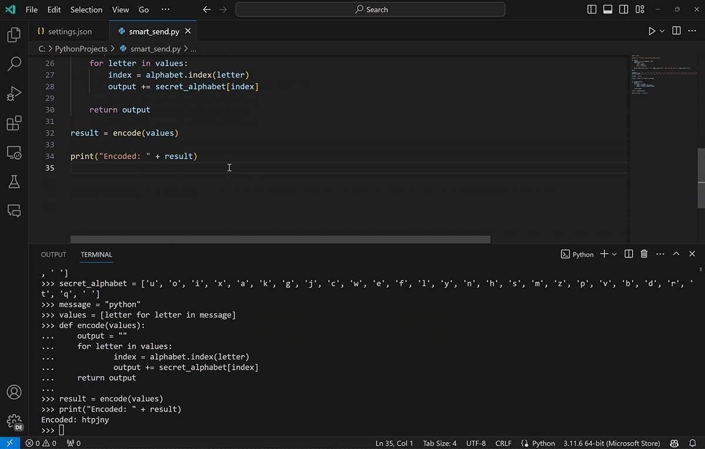The height and width of the screenshot is (449, 705).
Task: Open the Search view in activity bar
Action: pos(14,63)
